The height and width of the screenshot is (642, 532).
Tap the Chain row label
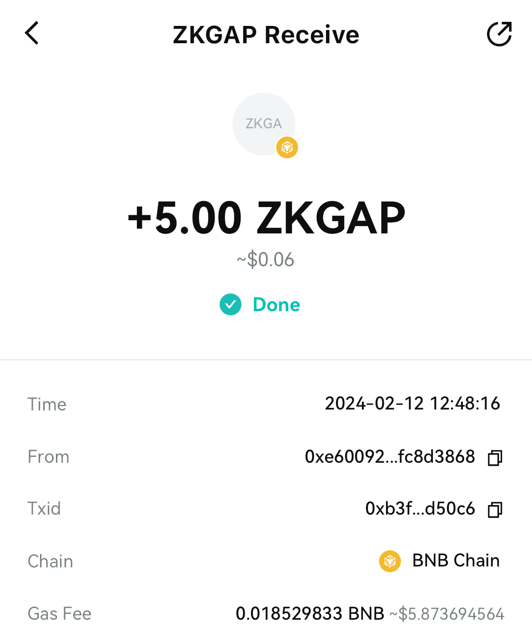click(50, 561)
